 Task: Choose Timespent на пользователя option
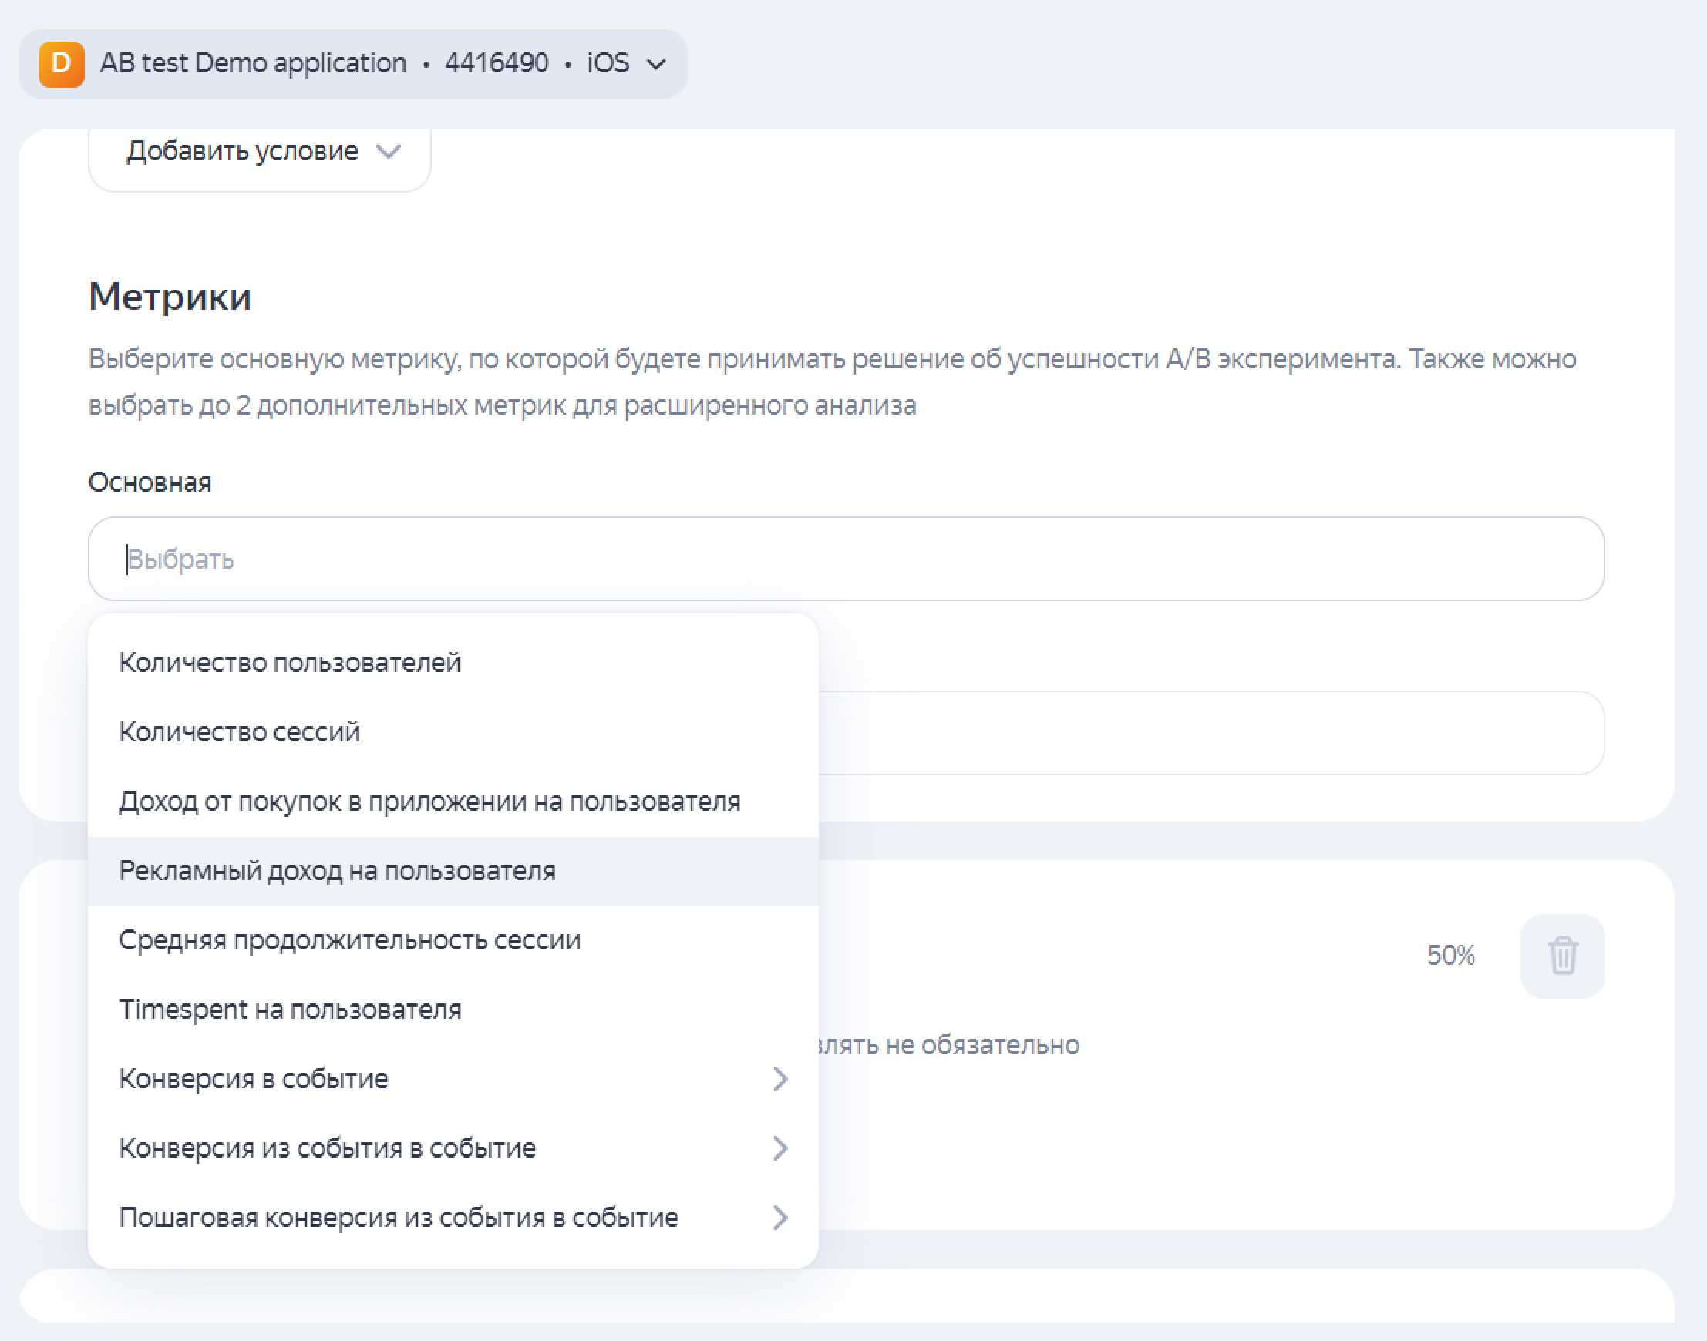click(290, 1010)
